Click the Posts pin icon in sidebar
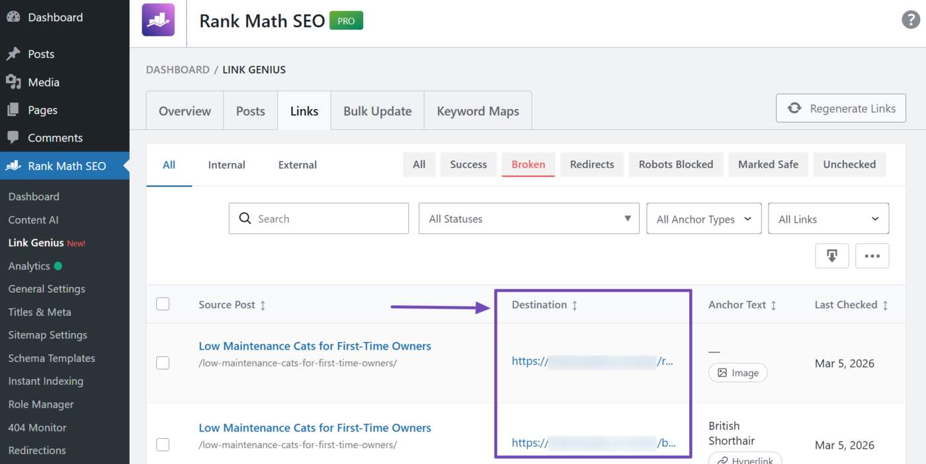Screen dimensions: 926x464 [13, 54]
